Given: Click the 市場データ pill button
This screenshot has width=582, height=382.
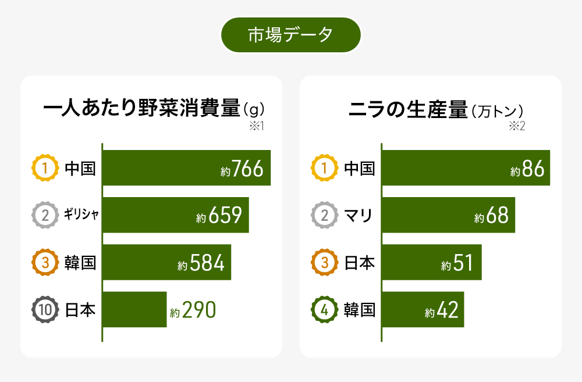Looking at the screenshot, I should pyautogui.click(x=291, y=35).
